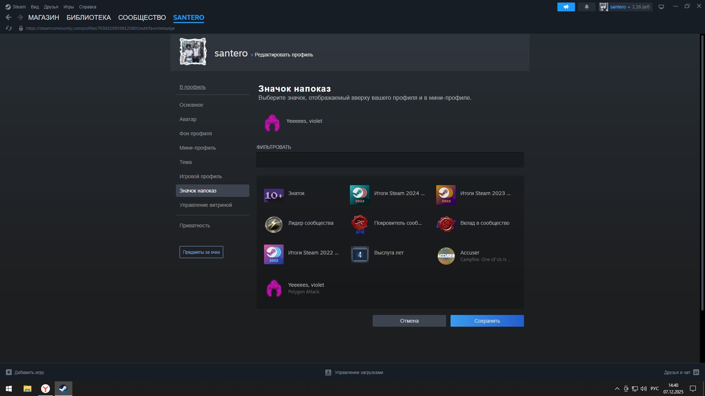Click «Предметы за очки» button
The height and width of the screenshot is (396, 705).
(201, 252)
